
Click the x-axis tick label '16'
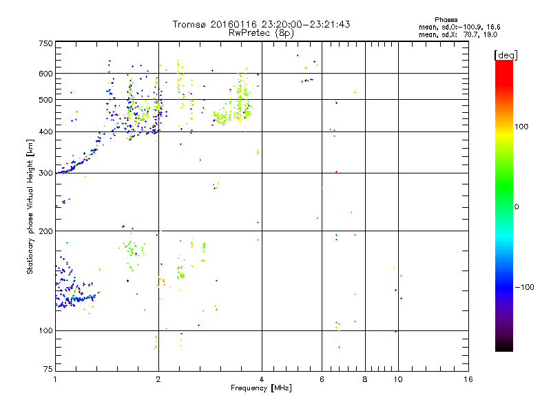point(468,379)
